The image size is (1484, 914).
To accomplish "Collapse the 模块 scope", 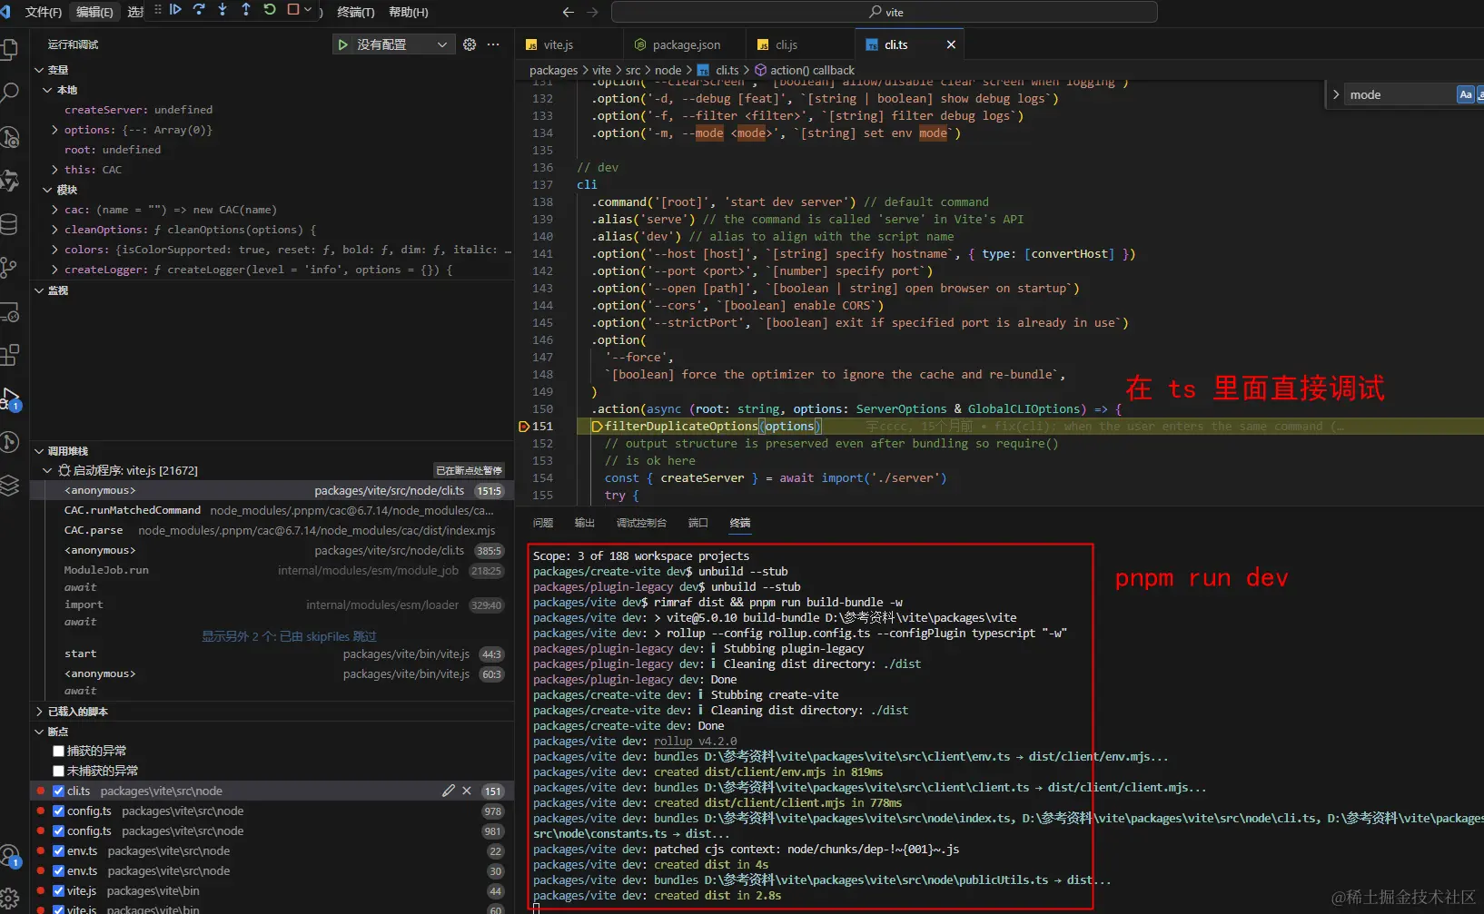I will pos(48,190).
